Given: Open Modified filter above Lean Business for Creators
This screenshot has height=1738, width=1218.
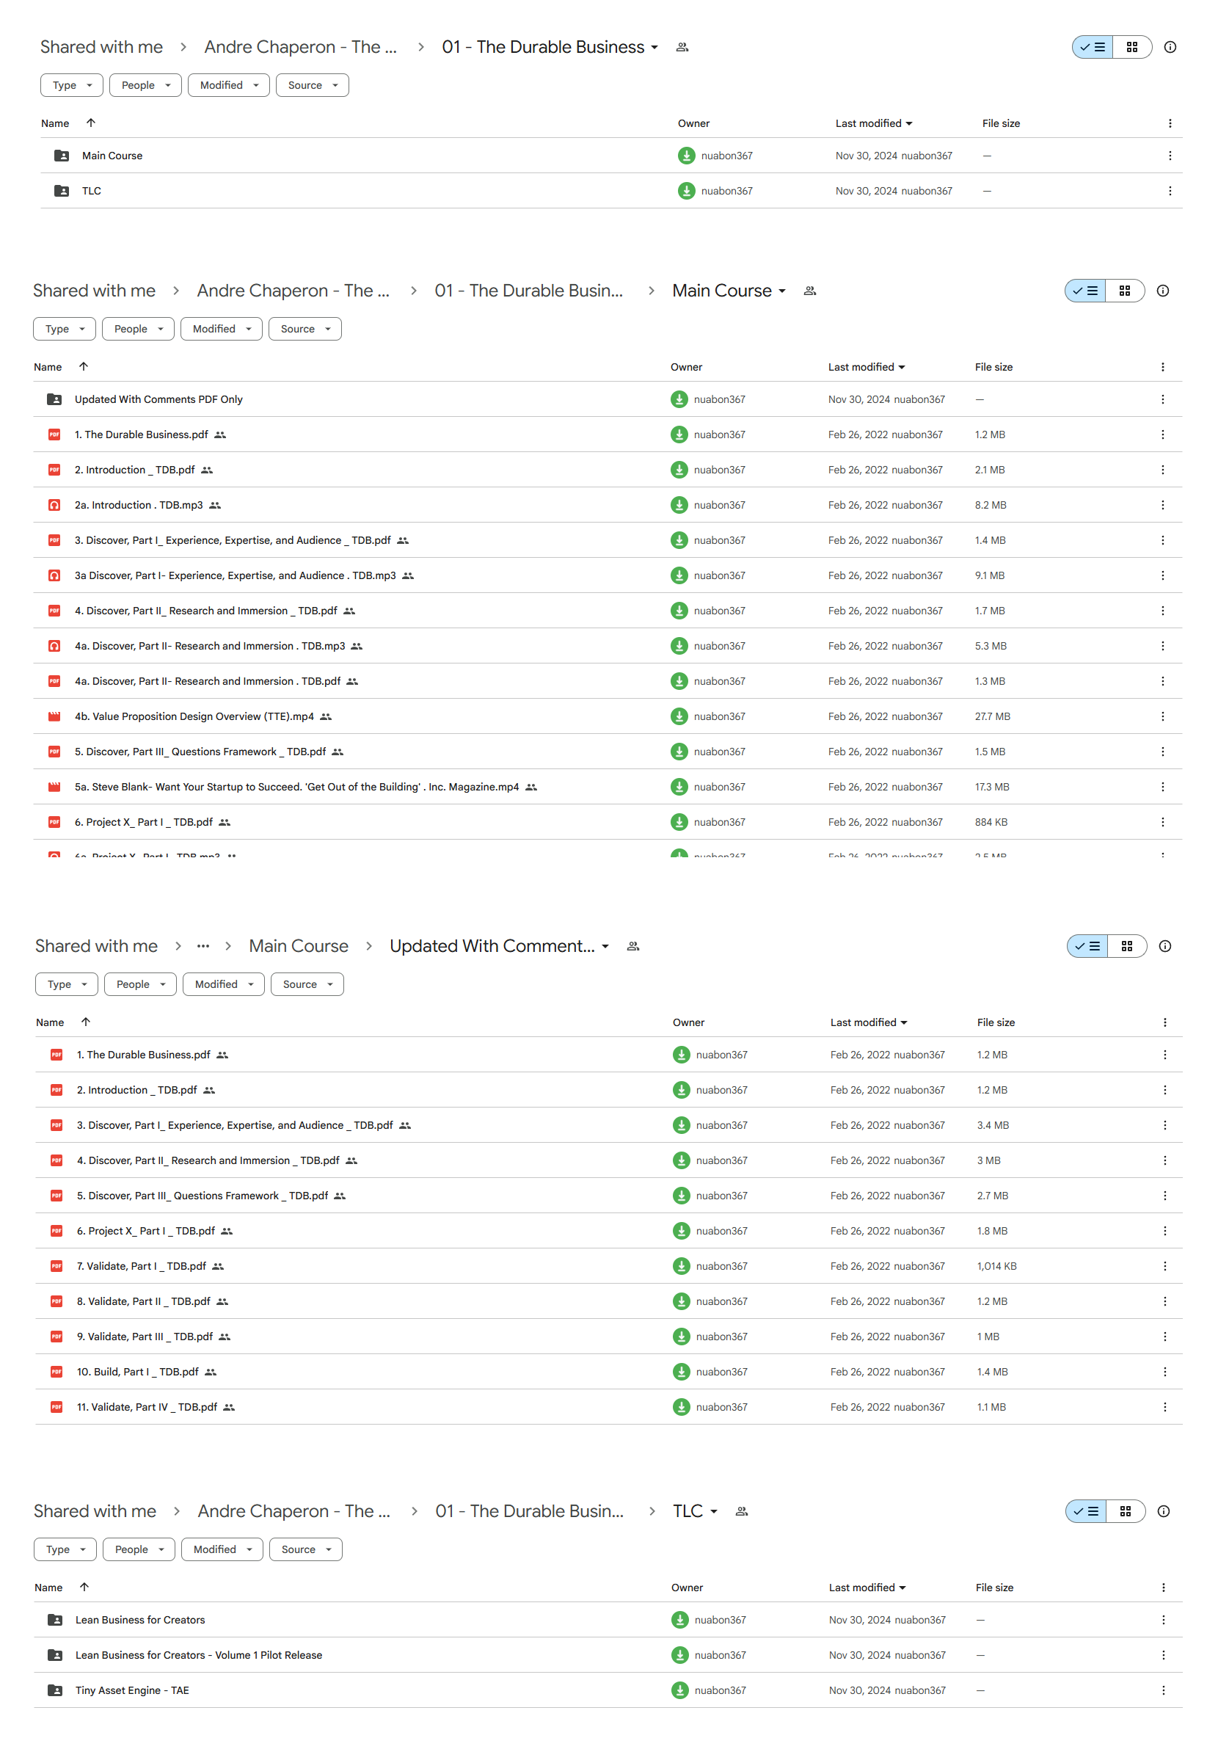Looking at the screenshot, I should 222,1549.
